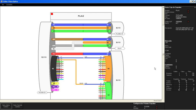Select the PLA062-CE cable tag
This screenshot has height=110, width=196.
[120, 34]
